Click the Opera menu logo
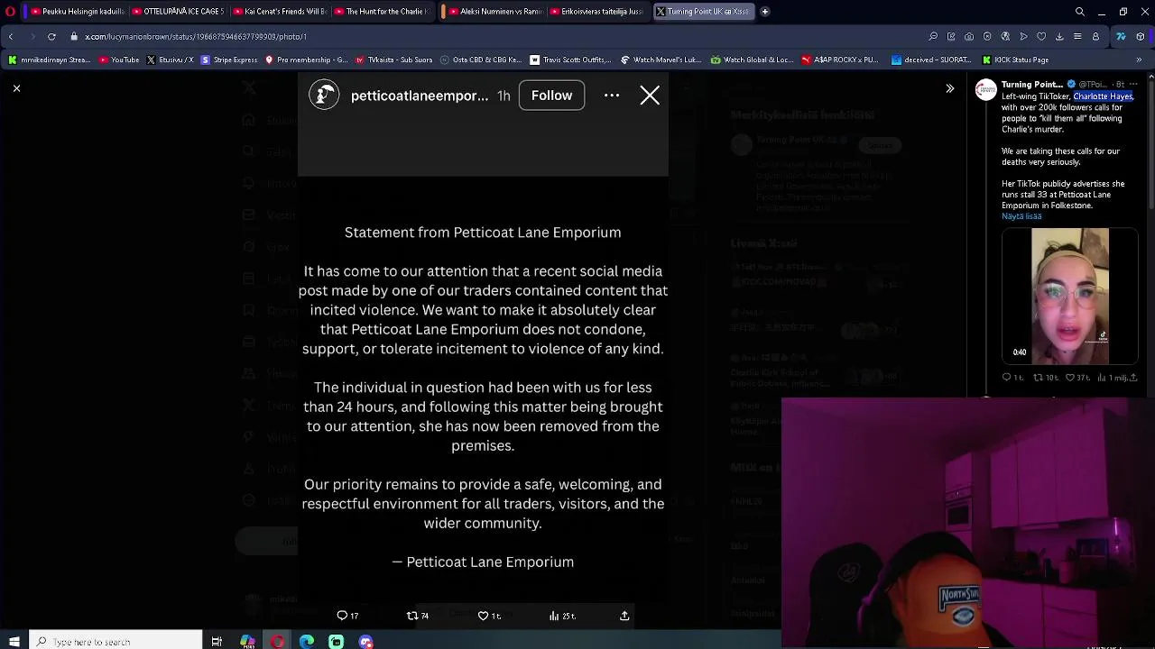 coord(11,12)
